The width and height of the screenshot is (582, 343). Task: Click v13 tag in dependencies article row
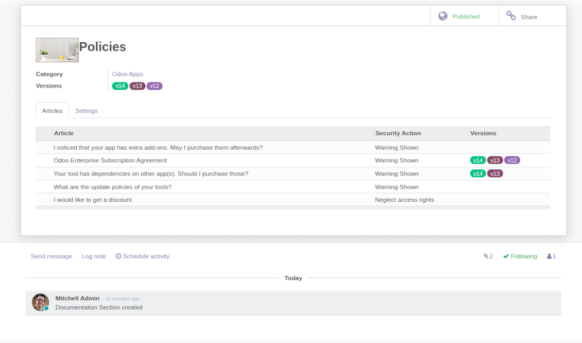coord(495,174)
